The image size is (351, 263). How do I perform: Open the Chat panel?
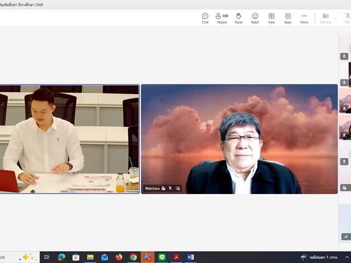[205, 18]
